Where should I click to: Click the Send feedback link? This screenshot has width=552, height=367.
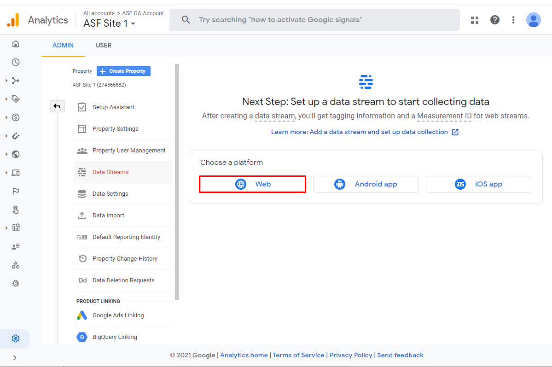coord(400,355)
